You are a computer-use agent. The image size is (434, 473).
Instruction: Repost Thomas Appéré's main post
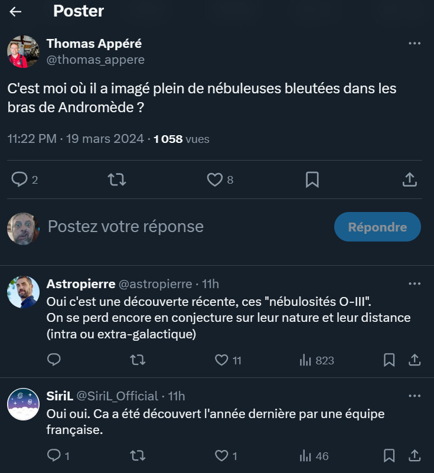point(118,180)
